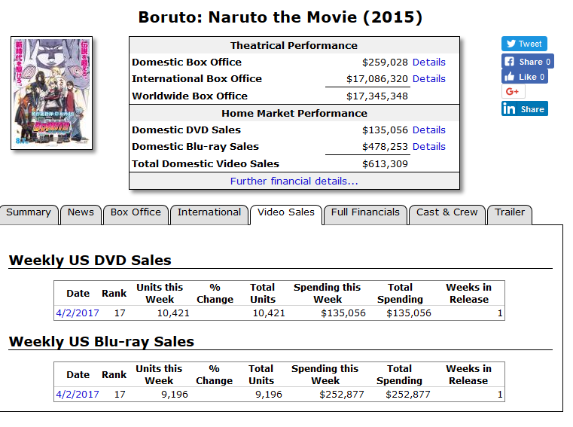The width and height of the screenshot is (573, 427).
Task: Open the Cast & Crew tab
Action: pyautogui.click(x=447, y=212)
